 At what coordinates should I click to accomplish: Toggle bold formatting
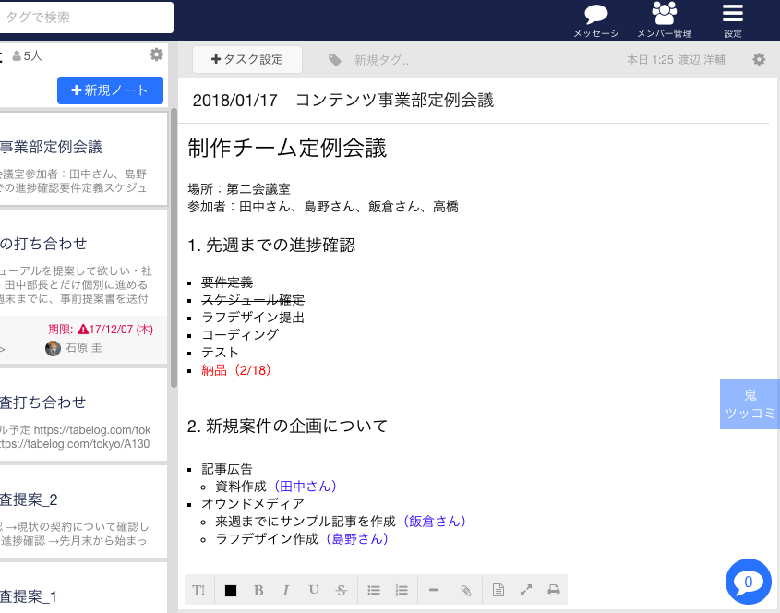click(258, 591)
